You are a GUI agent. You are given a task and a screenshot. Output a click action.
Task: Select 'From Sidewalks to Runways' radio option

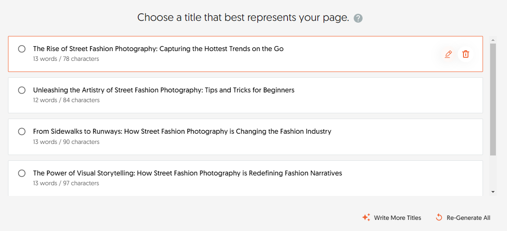[x=22, y=131]
